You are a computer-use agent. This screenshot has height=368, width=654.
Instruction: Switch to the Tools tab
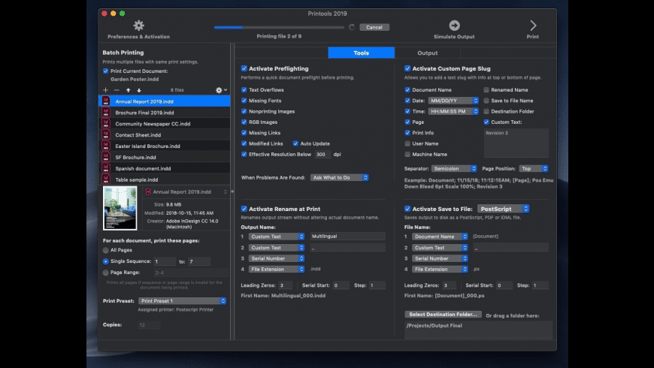pos(361,53)
